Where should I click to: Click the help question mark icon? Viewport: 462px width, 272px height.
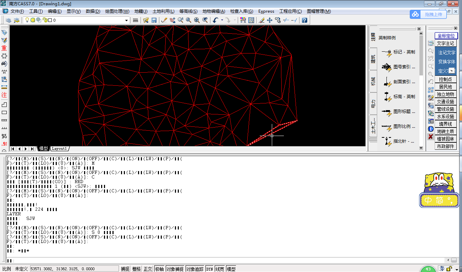coord(304,20)
